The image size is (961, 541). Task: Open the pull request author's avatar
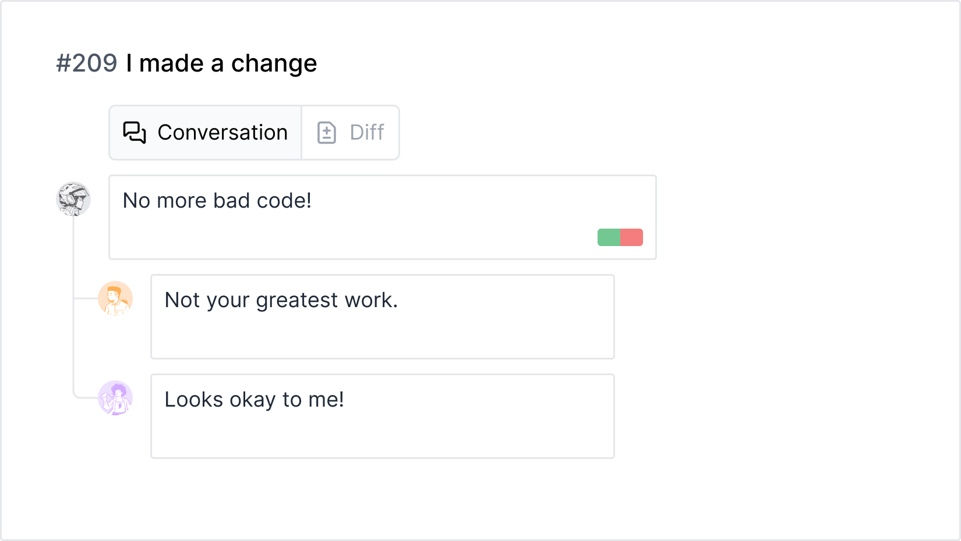coord(73,199)
